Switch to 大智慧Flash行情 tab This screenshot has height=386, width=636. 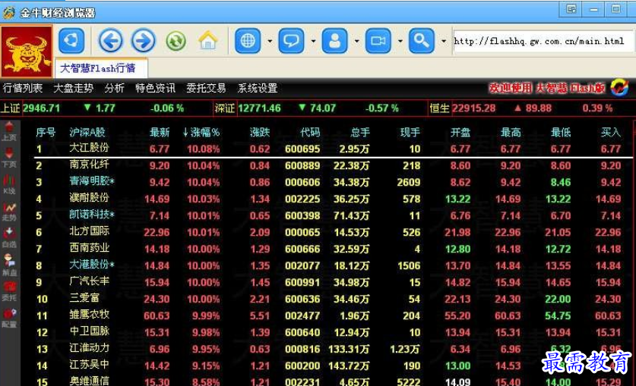coord(101,68)
